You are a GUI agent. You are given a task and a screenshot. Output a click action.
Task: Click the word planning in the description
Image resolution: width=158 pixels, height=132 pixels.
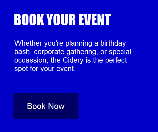pos(79,43)
